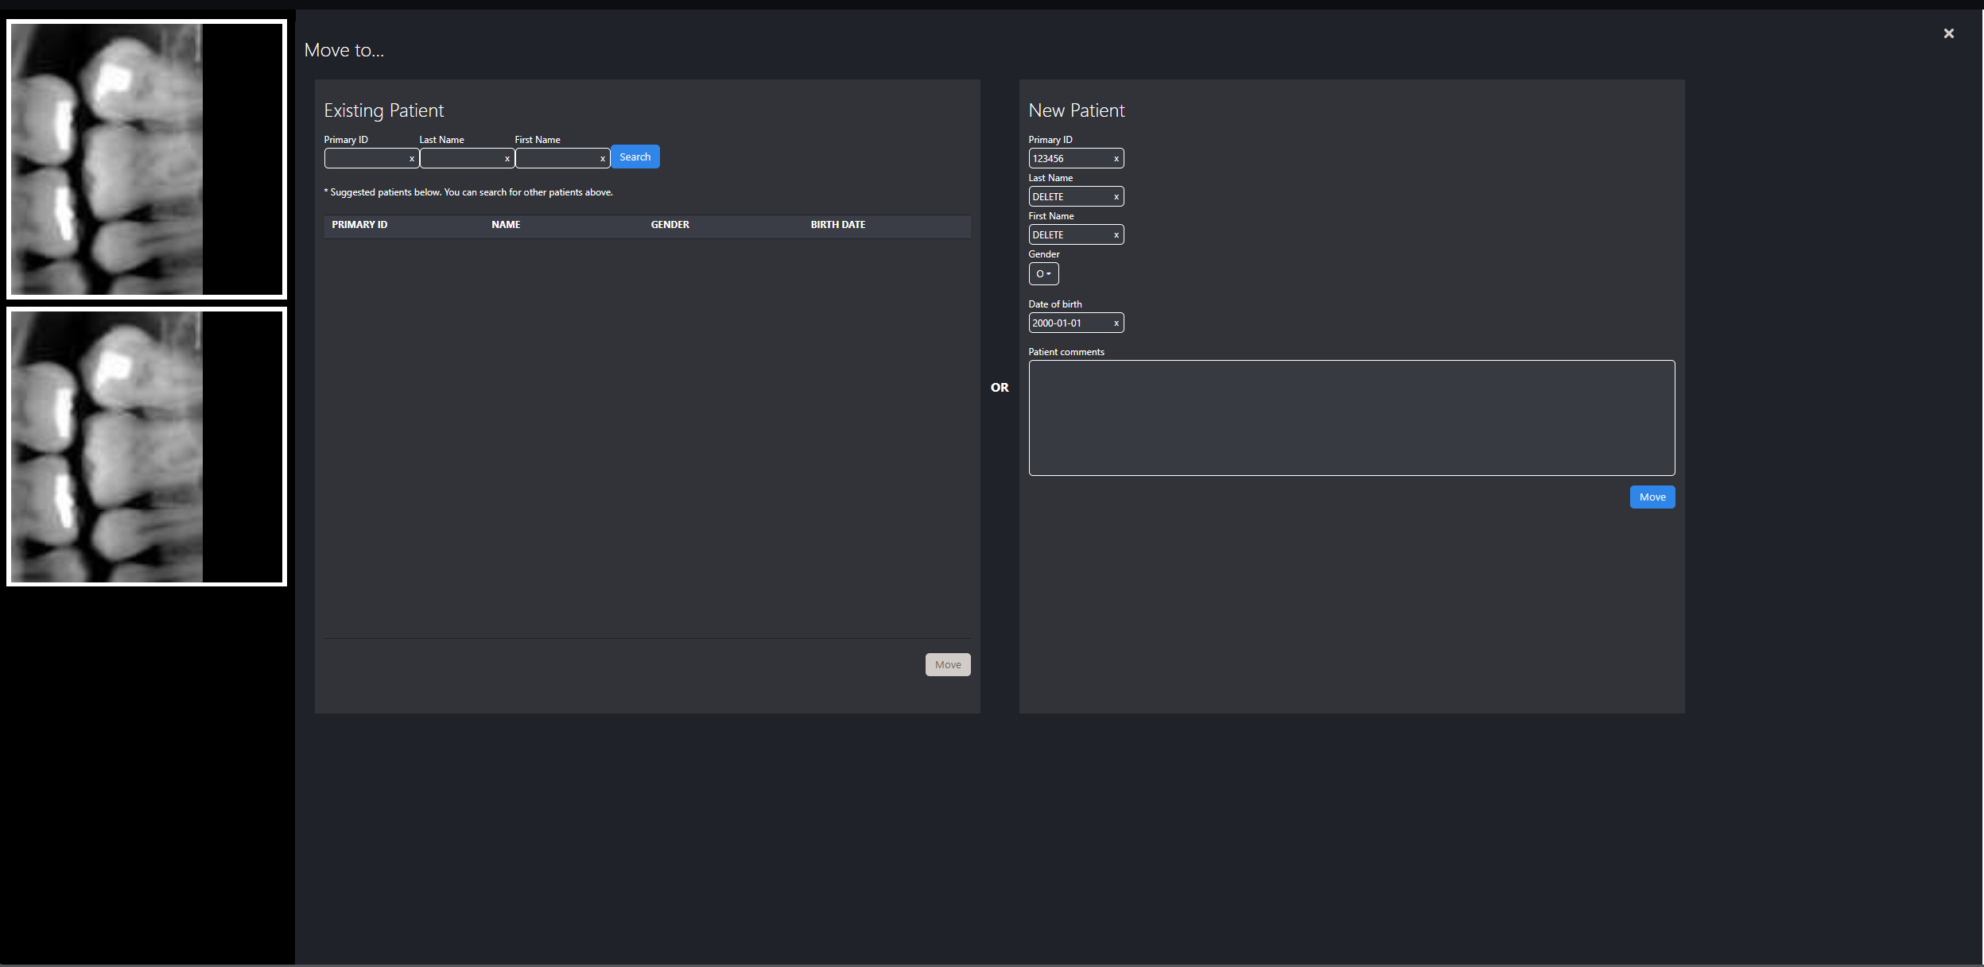Sort table by GENDER column
This screenshot has height=967, width=1984.
pyautogui.click(x=670, y=225)
